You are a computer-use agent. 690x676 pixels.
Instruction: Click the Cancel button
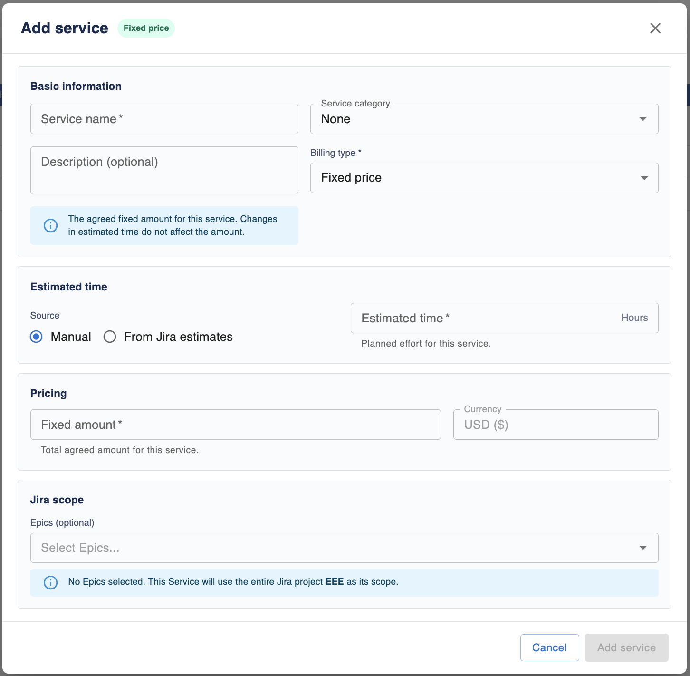point(549,647)
